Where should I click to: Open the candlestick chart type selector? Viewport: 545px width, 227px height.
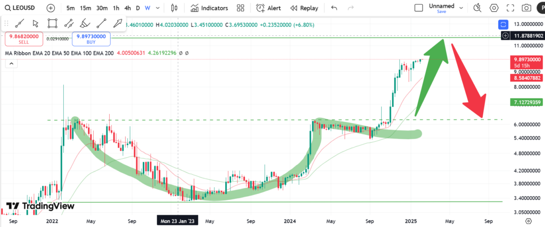(x=175, y=8)
